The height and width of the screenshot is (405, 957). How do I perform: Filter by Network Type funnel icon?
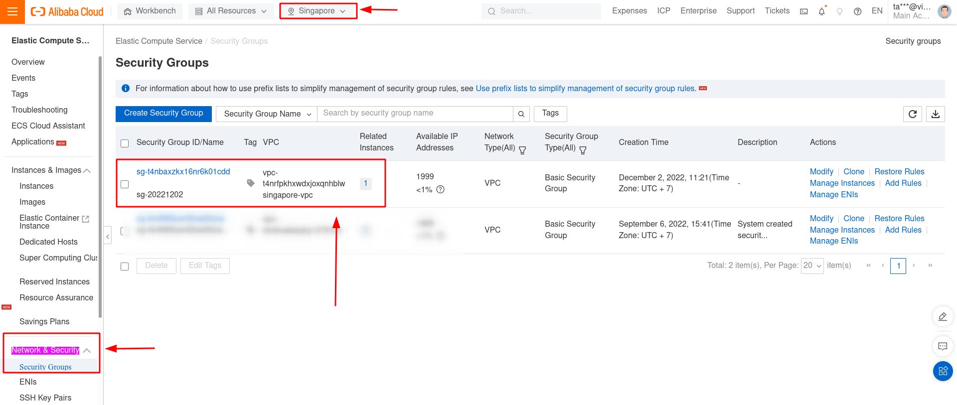coord(522,150)
